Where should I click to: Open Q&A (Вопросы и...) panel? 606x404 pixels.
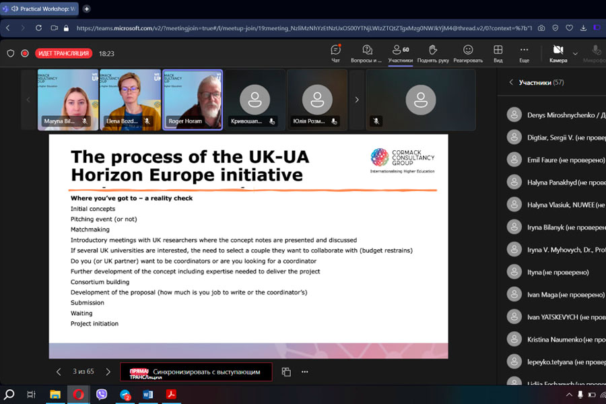point(367,53)
